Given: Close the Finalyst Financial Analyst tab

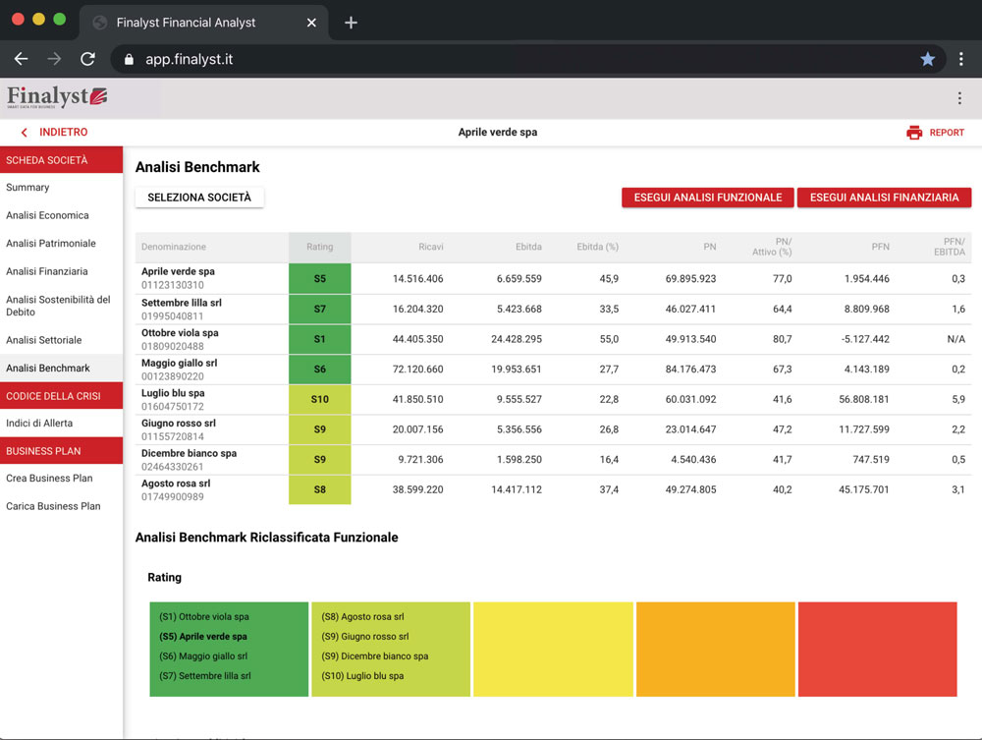Looking at the screenshot, I should 313,23.
